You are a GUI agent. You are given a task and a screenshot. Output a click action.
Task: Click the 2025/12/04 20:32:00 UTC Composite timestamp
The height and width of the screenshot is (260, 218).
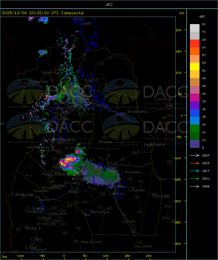click(43, 13)
